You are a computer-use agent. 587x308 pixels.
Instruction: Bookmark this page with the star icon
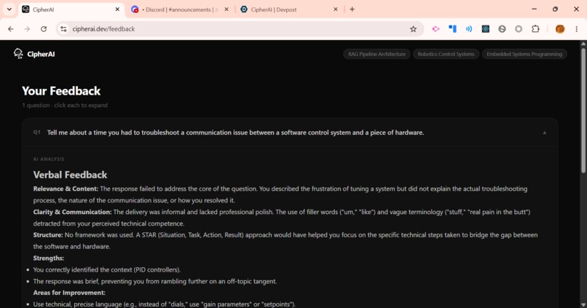click(x=413, y=29)
